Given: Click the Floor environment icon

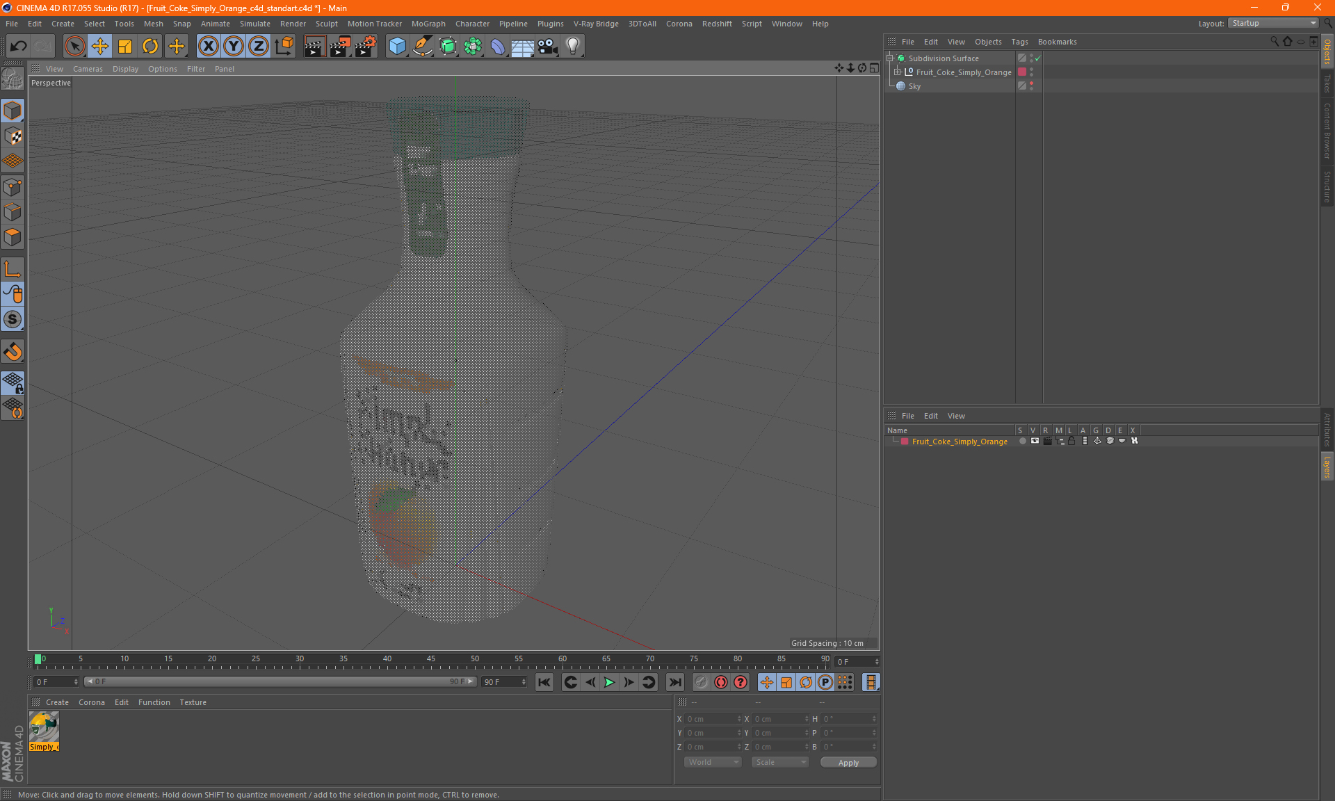Looking at the screenshot, I should pyautogui.click(x=523, y=47).
